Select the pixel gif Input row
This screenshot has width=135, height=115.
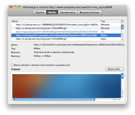tap(66, 39)
